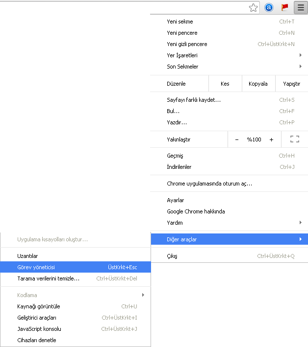Click the Kes button

tap(225, 84)
